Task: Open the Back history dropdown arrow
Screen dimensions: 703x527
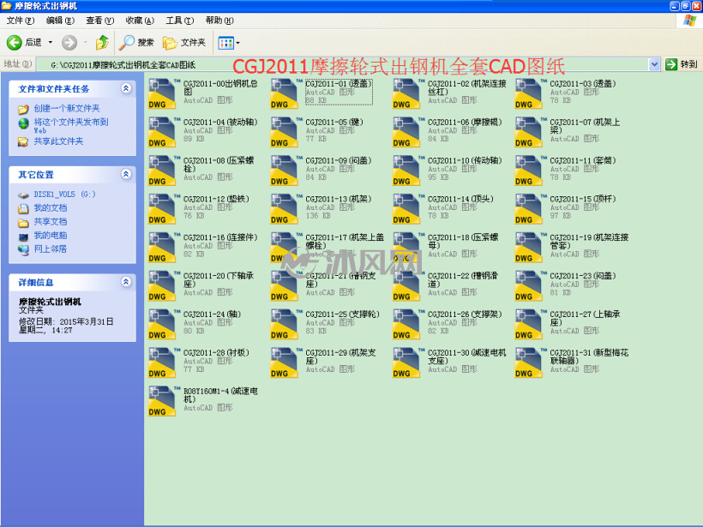Action: 51,43
